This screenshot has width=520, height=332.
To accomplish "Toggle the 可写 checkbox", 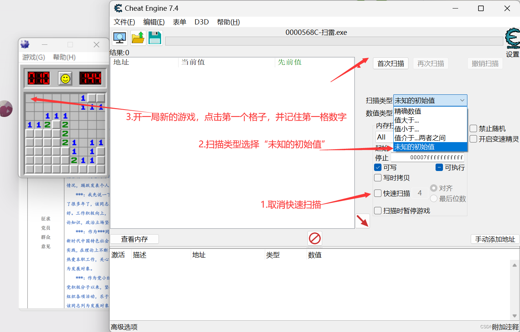I will click(378, 167).
